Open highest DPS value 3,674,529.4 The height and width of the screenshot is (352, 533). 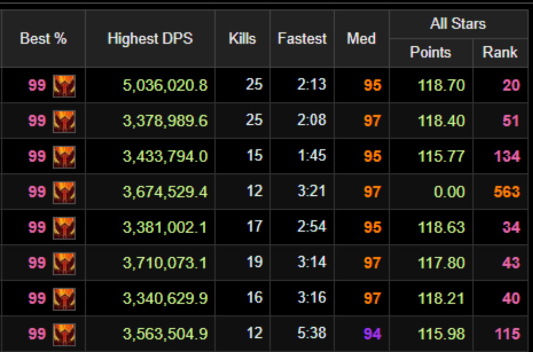pyautogui.click(x=165, y=192)
